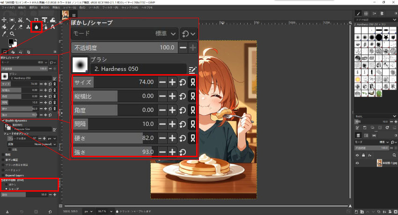Increase tool opacity with the plus button

(x=55, y=69)
